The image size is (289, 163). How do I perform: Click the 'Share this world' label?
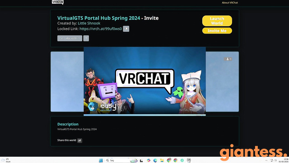click(66, 140)
